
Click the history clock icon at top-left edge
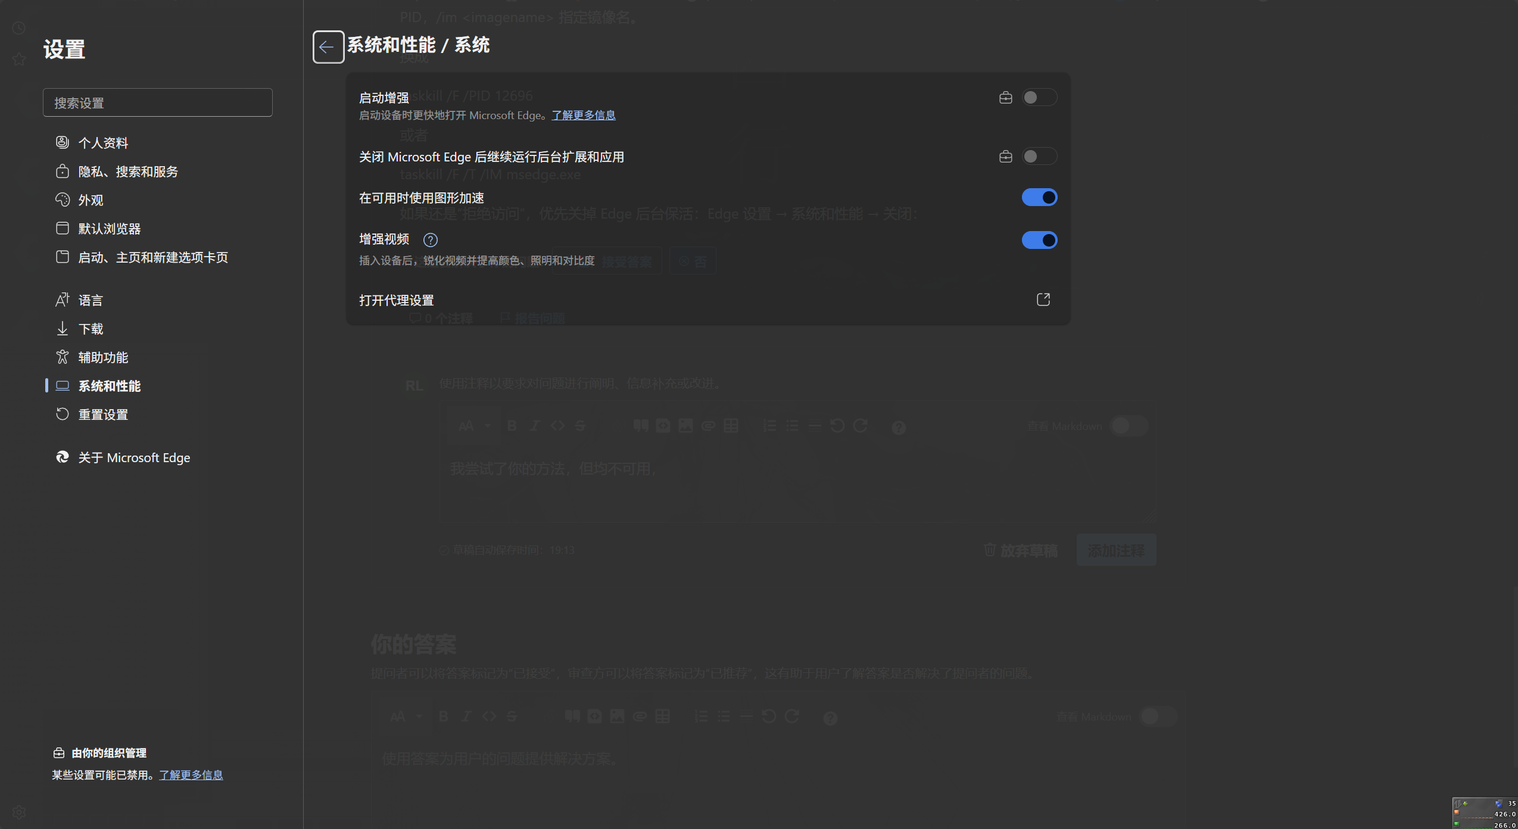[19, 28]
